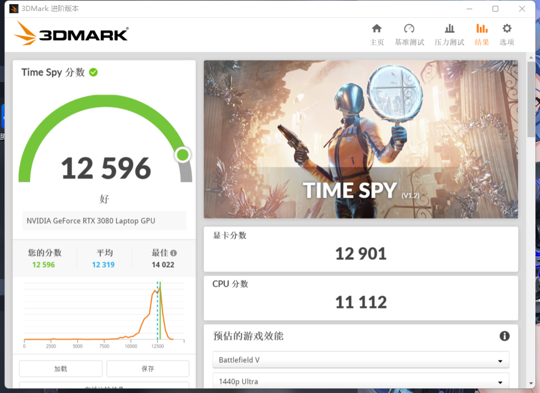
Task: Click the score gauge indicator knob
Action: (x=182, y=155)
